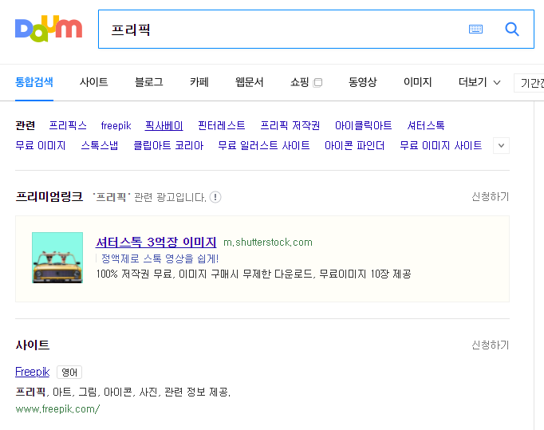Select the 통합검색 tab
Image resolution: width=544 pixels, height=430 pixels.
pos(34,82)
